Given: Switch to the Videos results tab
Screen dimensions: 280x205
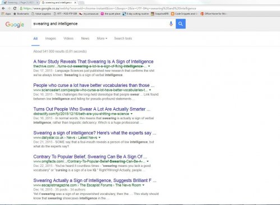Looking at the screenshot, I should (x=68, y=39).
